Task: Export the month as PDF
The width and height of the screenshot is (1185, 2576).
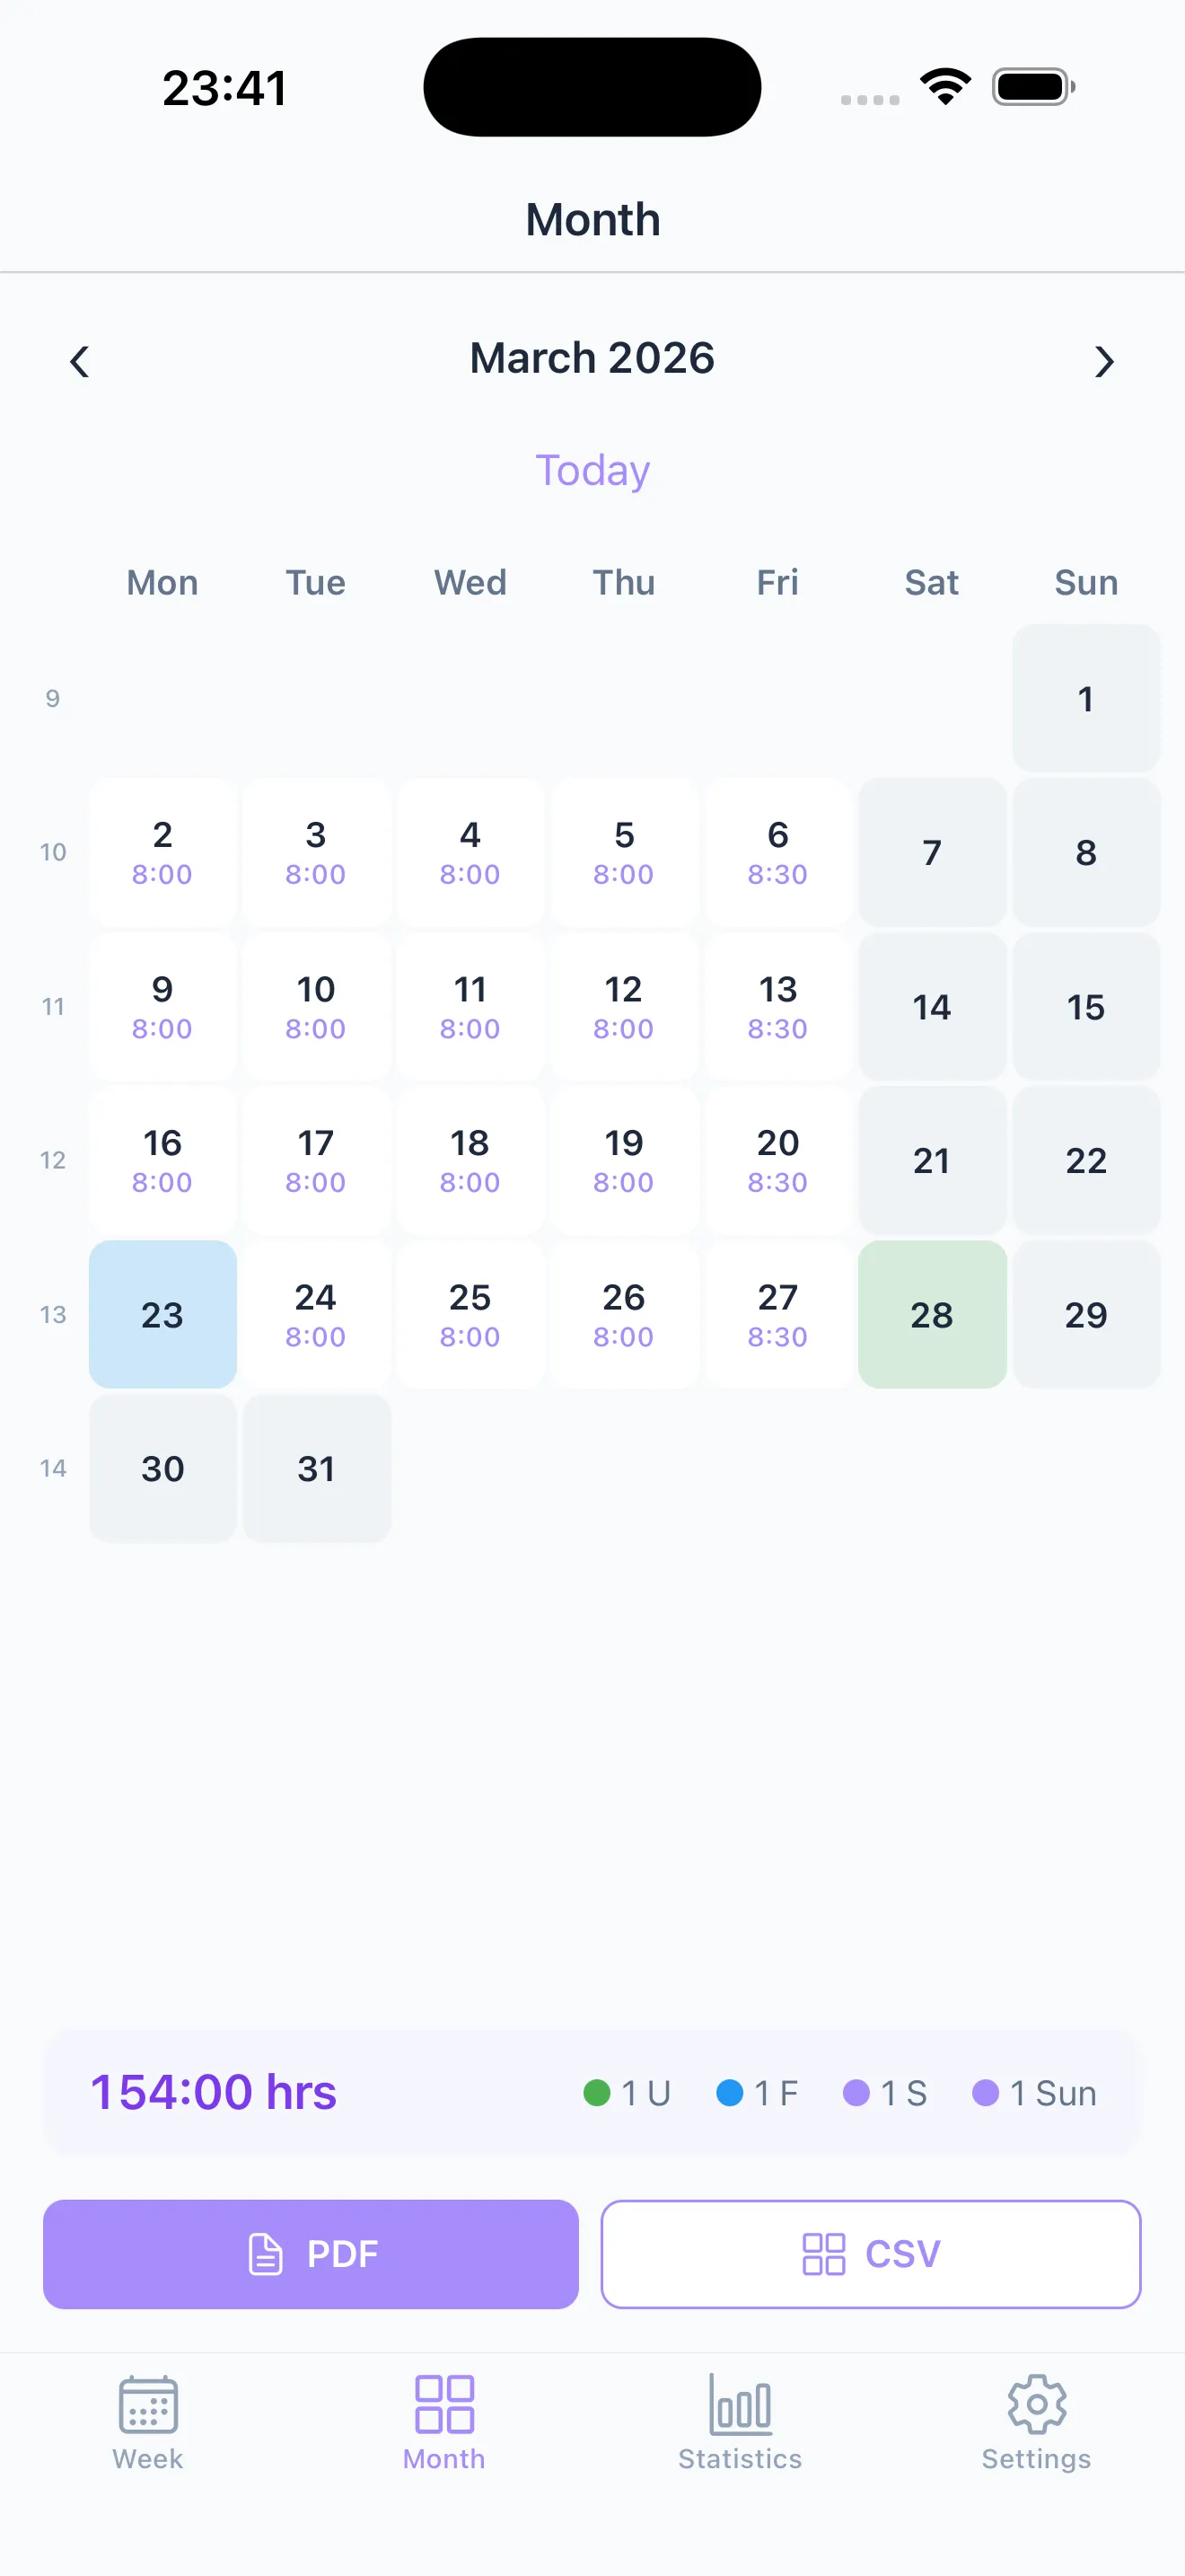Action: point(310,2254)
